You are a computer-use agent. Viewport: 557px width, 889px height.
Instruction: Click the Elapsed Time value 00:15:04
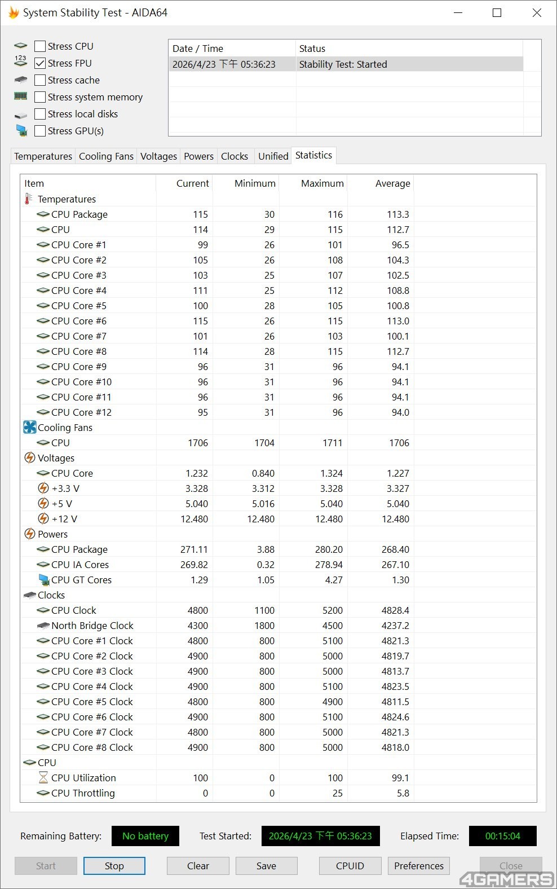pos(502,836)
